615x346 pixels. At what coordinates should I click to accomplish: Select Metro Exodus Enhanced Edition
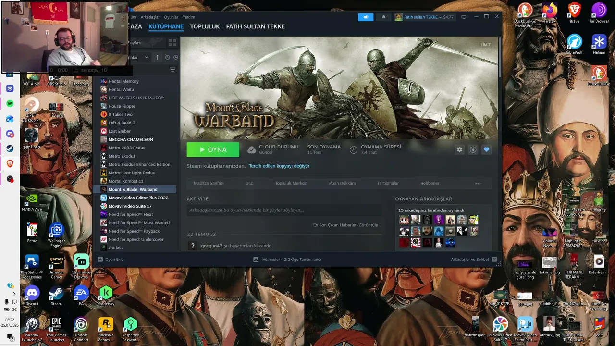point(139,164)
